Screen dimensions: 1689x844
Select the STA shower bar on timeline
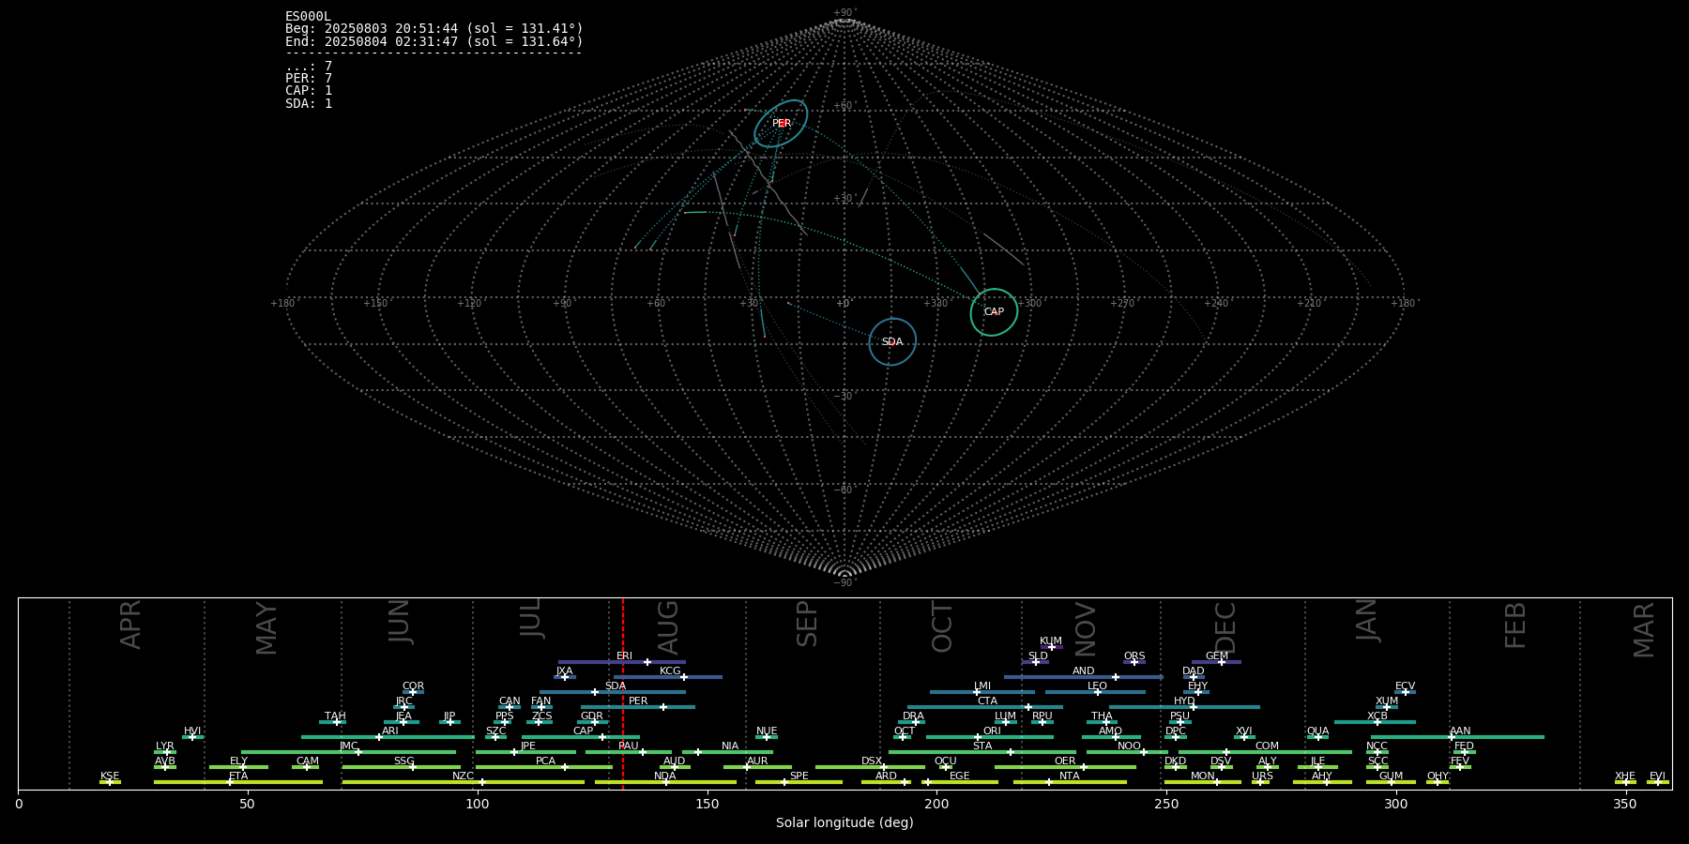[982, 752]
